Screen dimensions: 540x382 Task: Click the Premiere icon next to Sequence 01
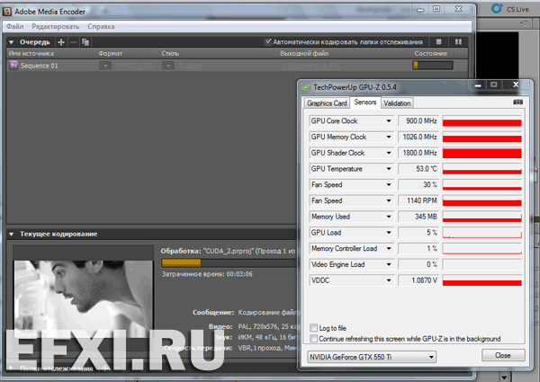[x=13, y=66]
